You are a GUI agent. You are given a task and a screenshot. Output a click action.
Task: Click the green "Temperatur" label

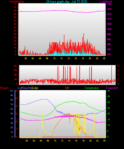pyautogui.click(x=92, y=88)
